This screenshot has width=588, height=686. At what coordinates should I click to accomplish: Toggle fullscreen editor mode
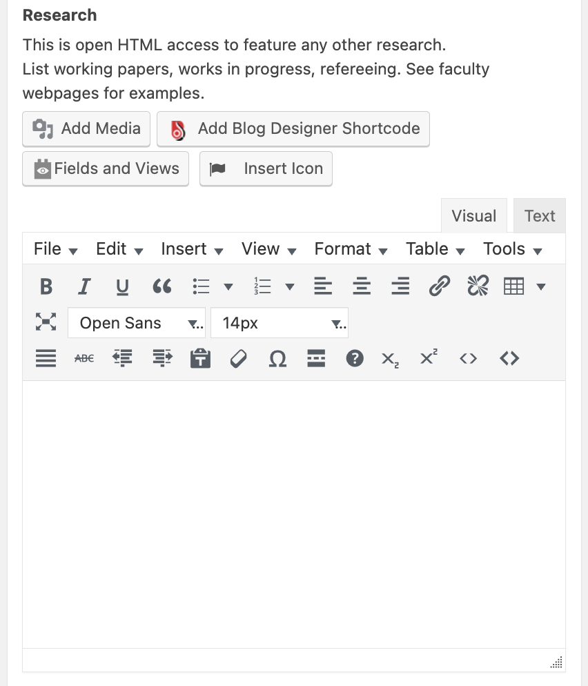tap(46, 322)
